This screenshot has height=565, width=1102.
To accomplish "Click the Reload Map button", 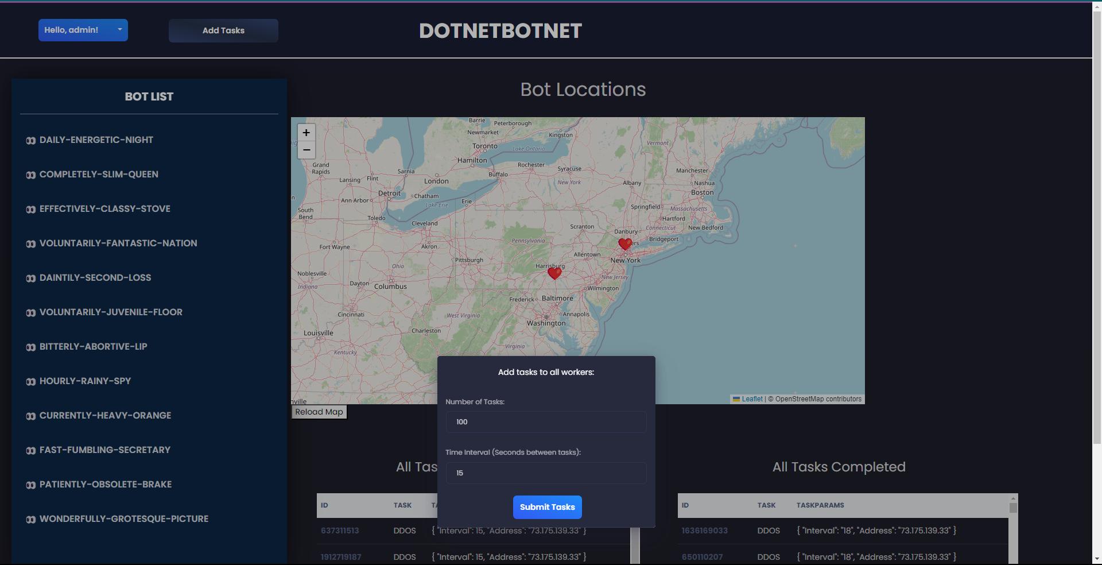I will pos(319,412).
